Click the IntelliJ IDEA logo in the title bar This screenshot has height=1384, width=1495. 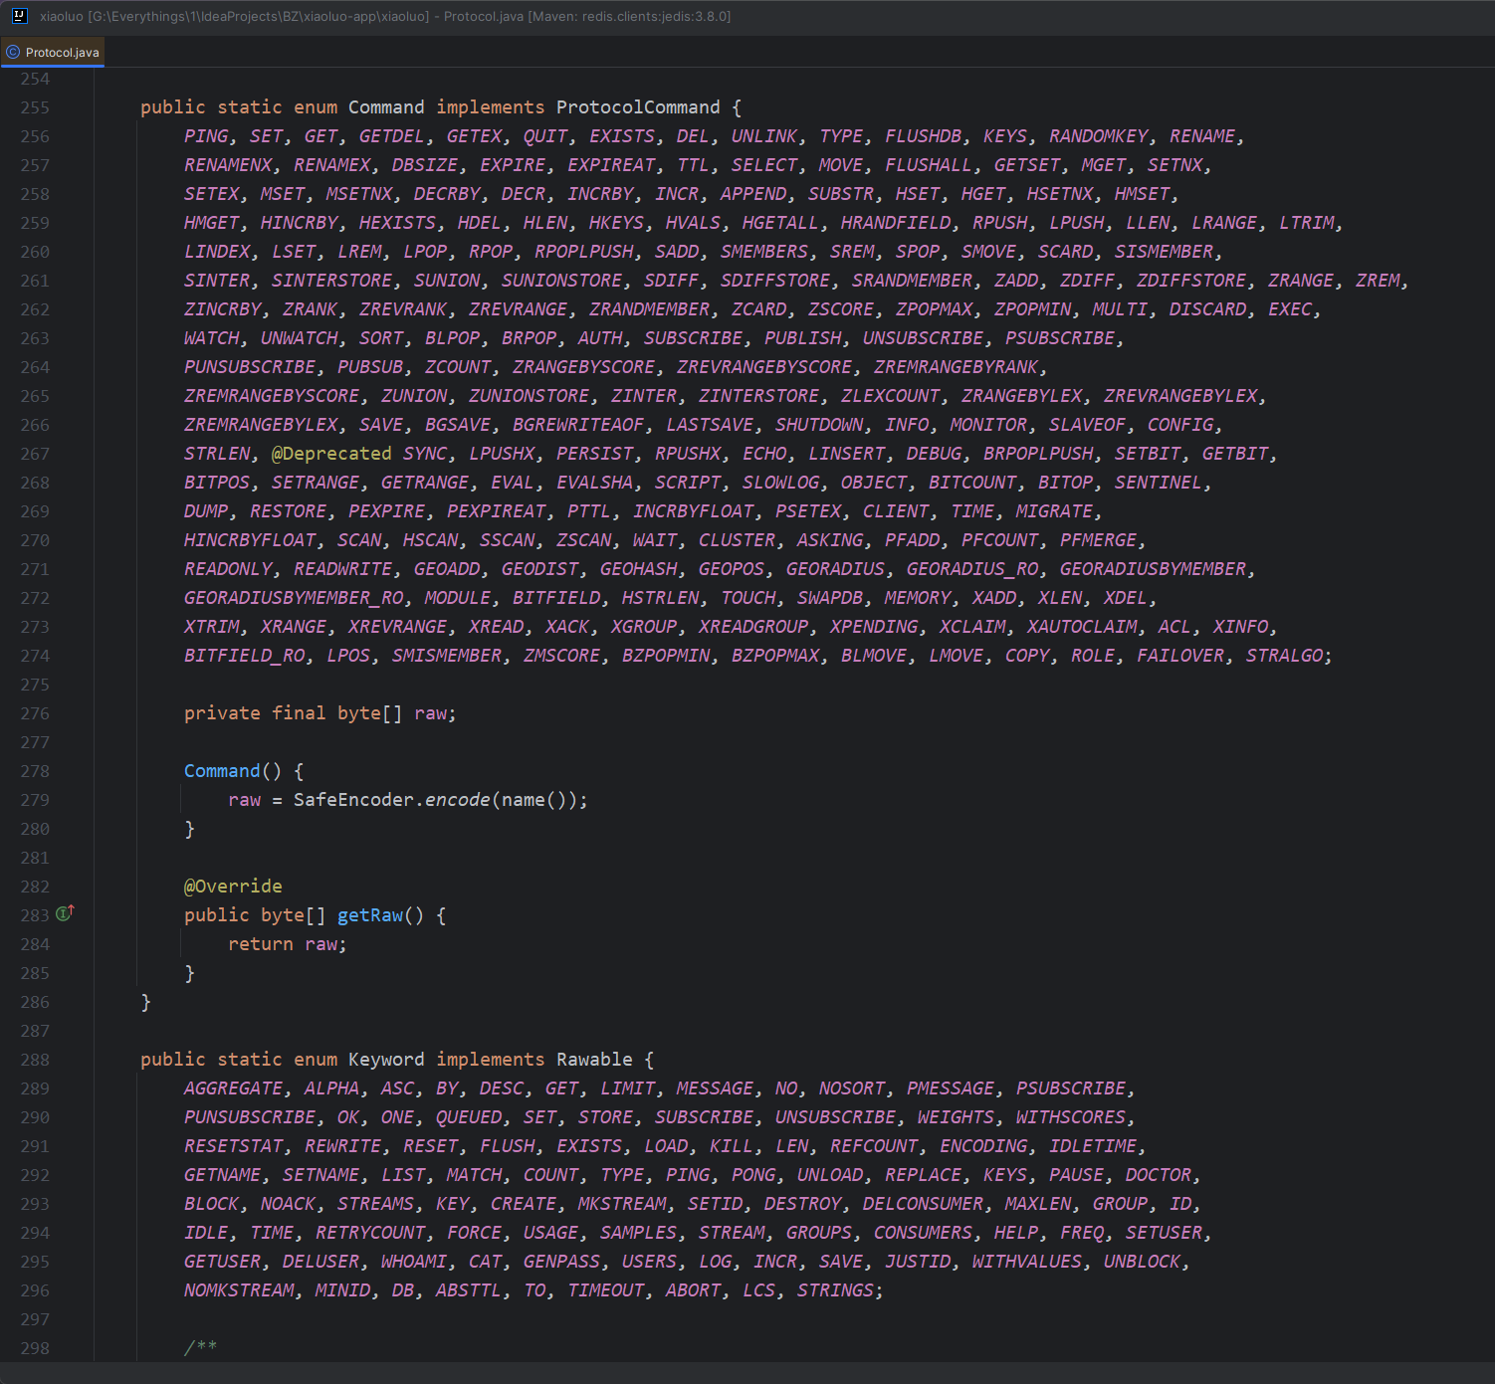19,16
